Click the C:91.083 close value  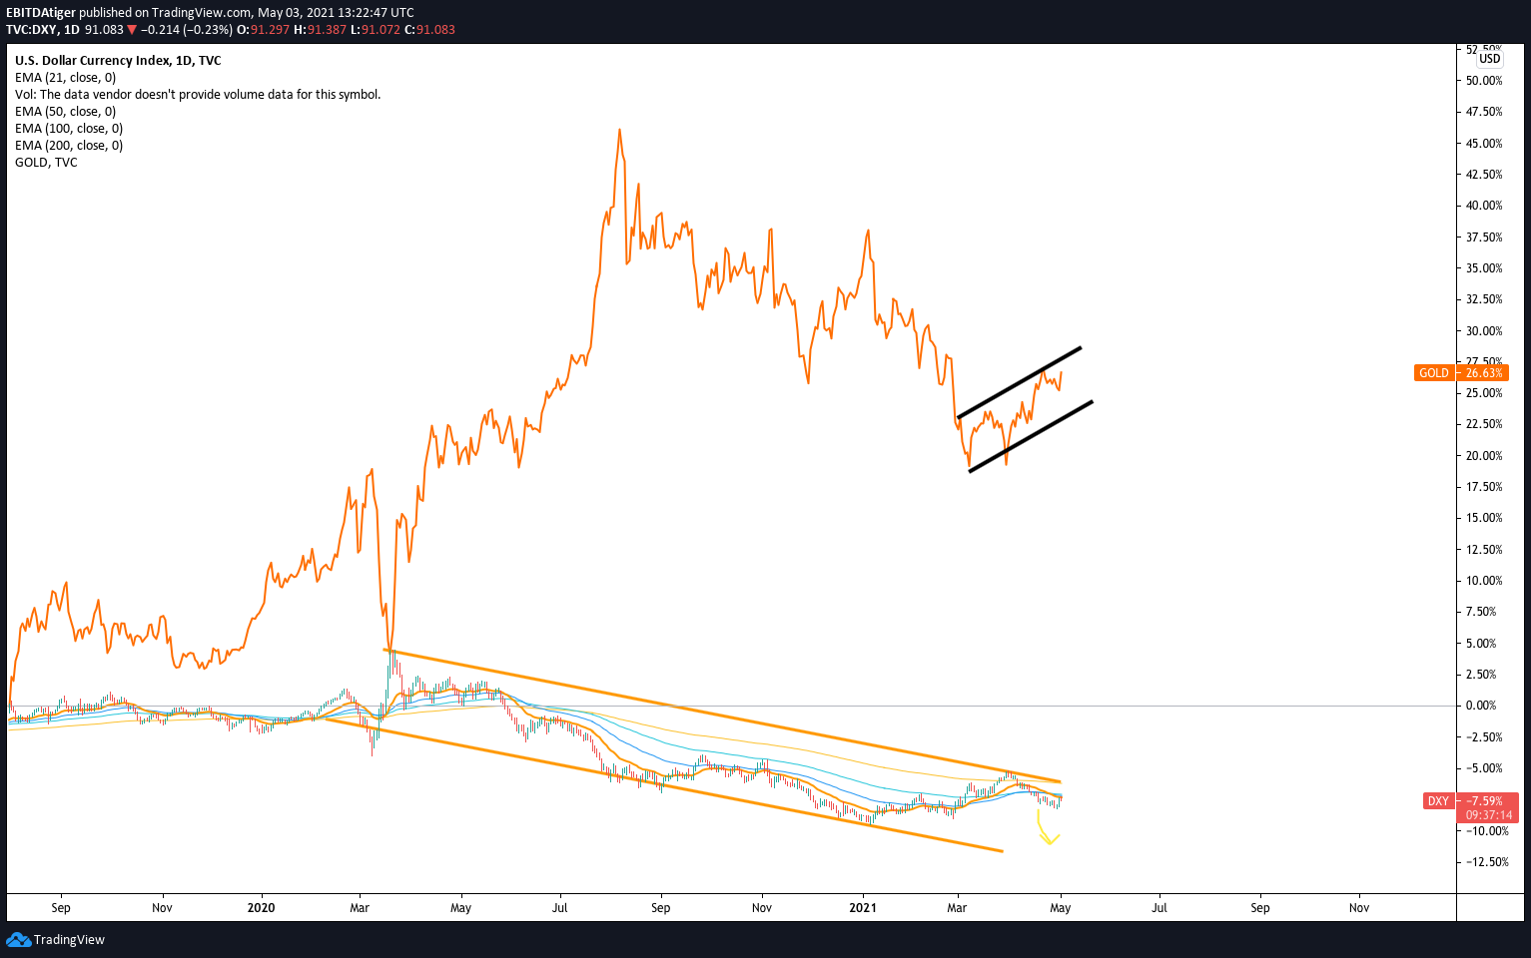[429, 30]
